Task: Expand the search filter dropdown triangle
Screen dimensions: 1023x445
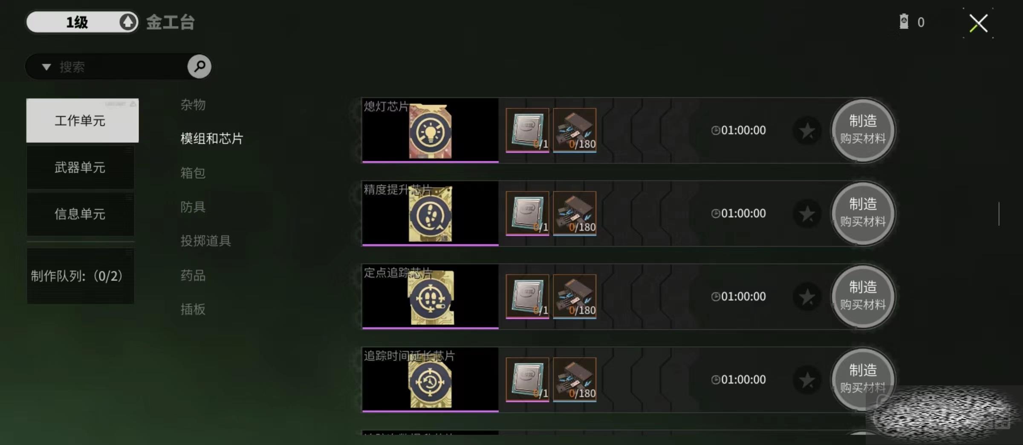Action: 46,67
